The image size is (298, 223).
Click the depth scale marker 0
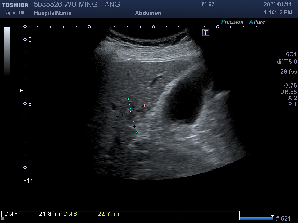tap(30, 40)
